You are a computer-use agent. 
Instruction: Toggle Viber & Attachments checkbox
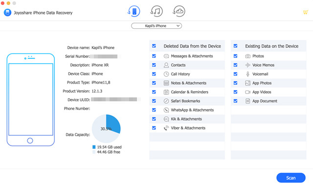(154, 128)
